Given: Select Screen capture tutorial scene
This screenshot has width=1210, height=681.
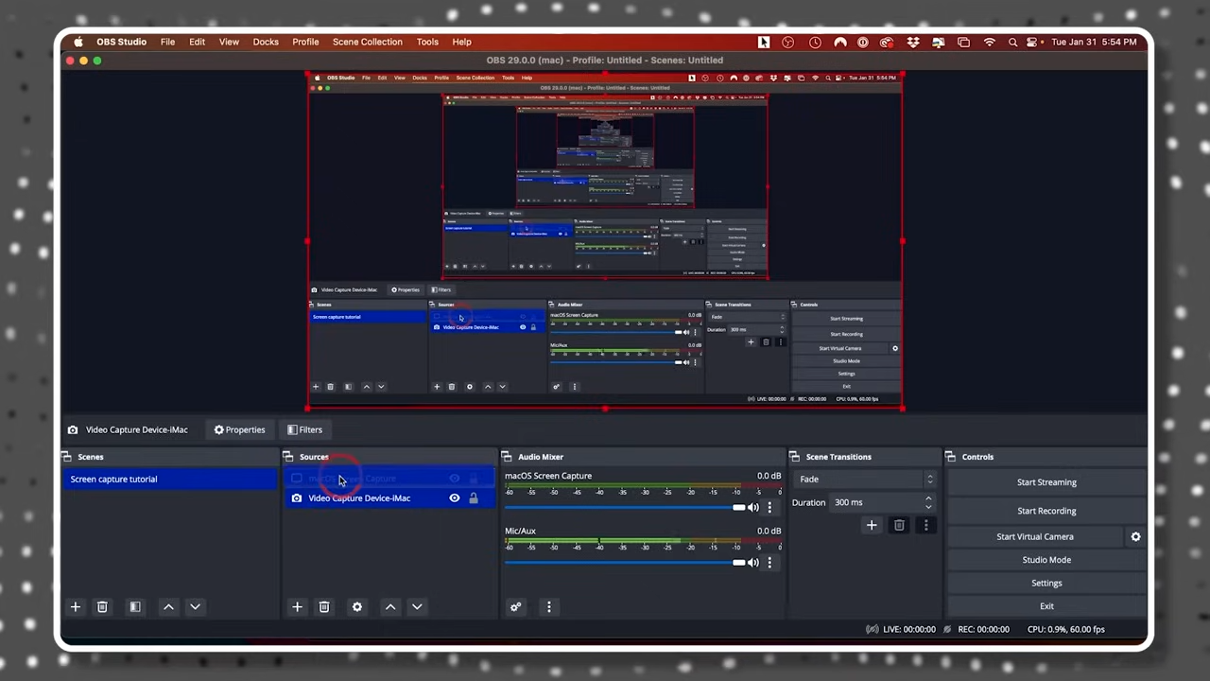Looking at the screenshot, I should [x=169, y=480].
